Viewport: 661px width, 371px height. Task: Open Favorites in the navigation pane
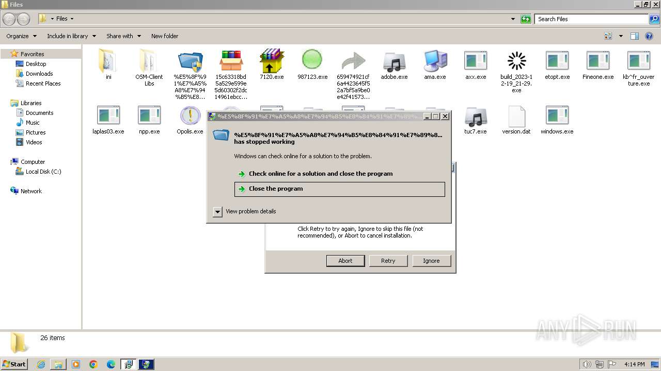coord(32,54)
